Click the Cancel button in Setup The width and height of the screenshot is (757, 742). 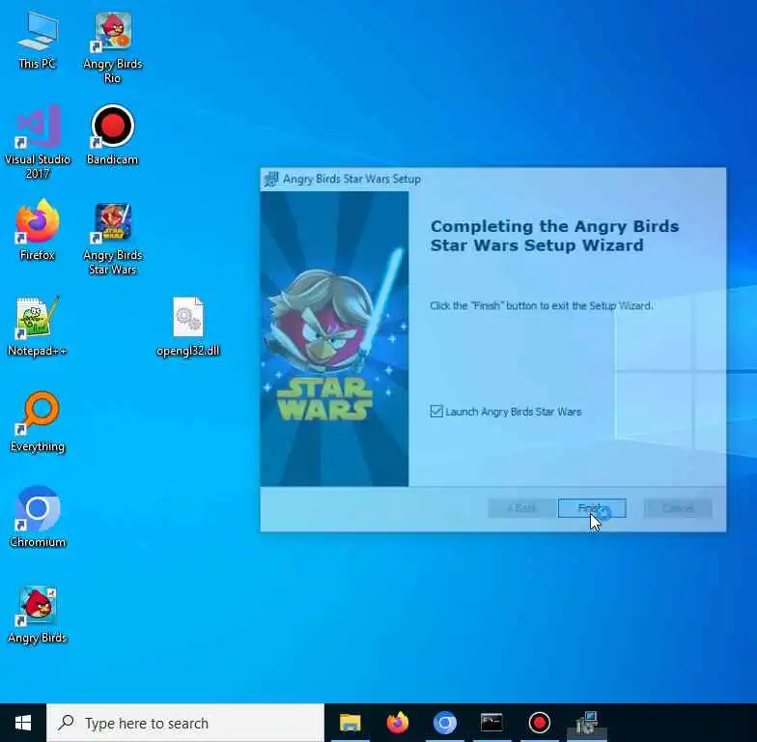pos(678,508)
